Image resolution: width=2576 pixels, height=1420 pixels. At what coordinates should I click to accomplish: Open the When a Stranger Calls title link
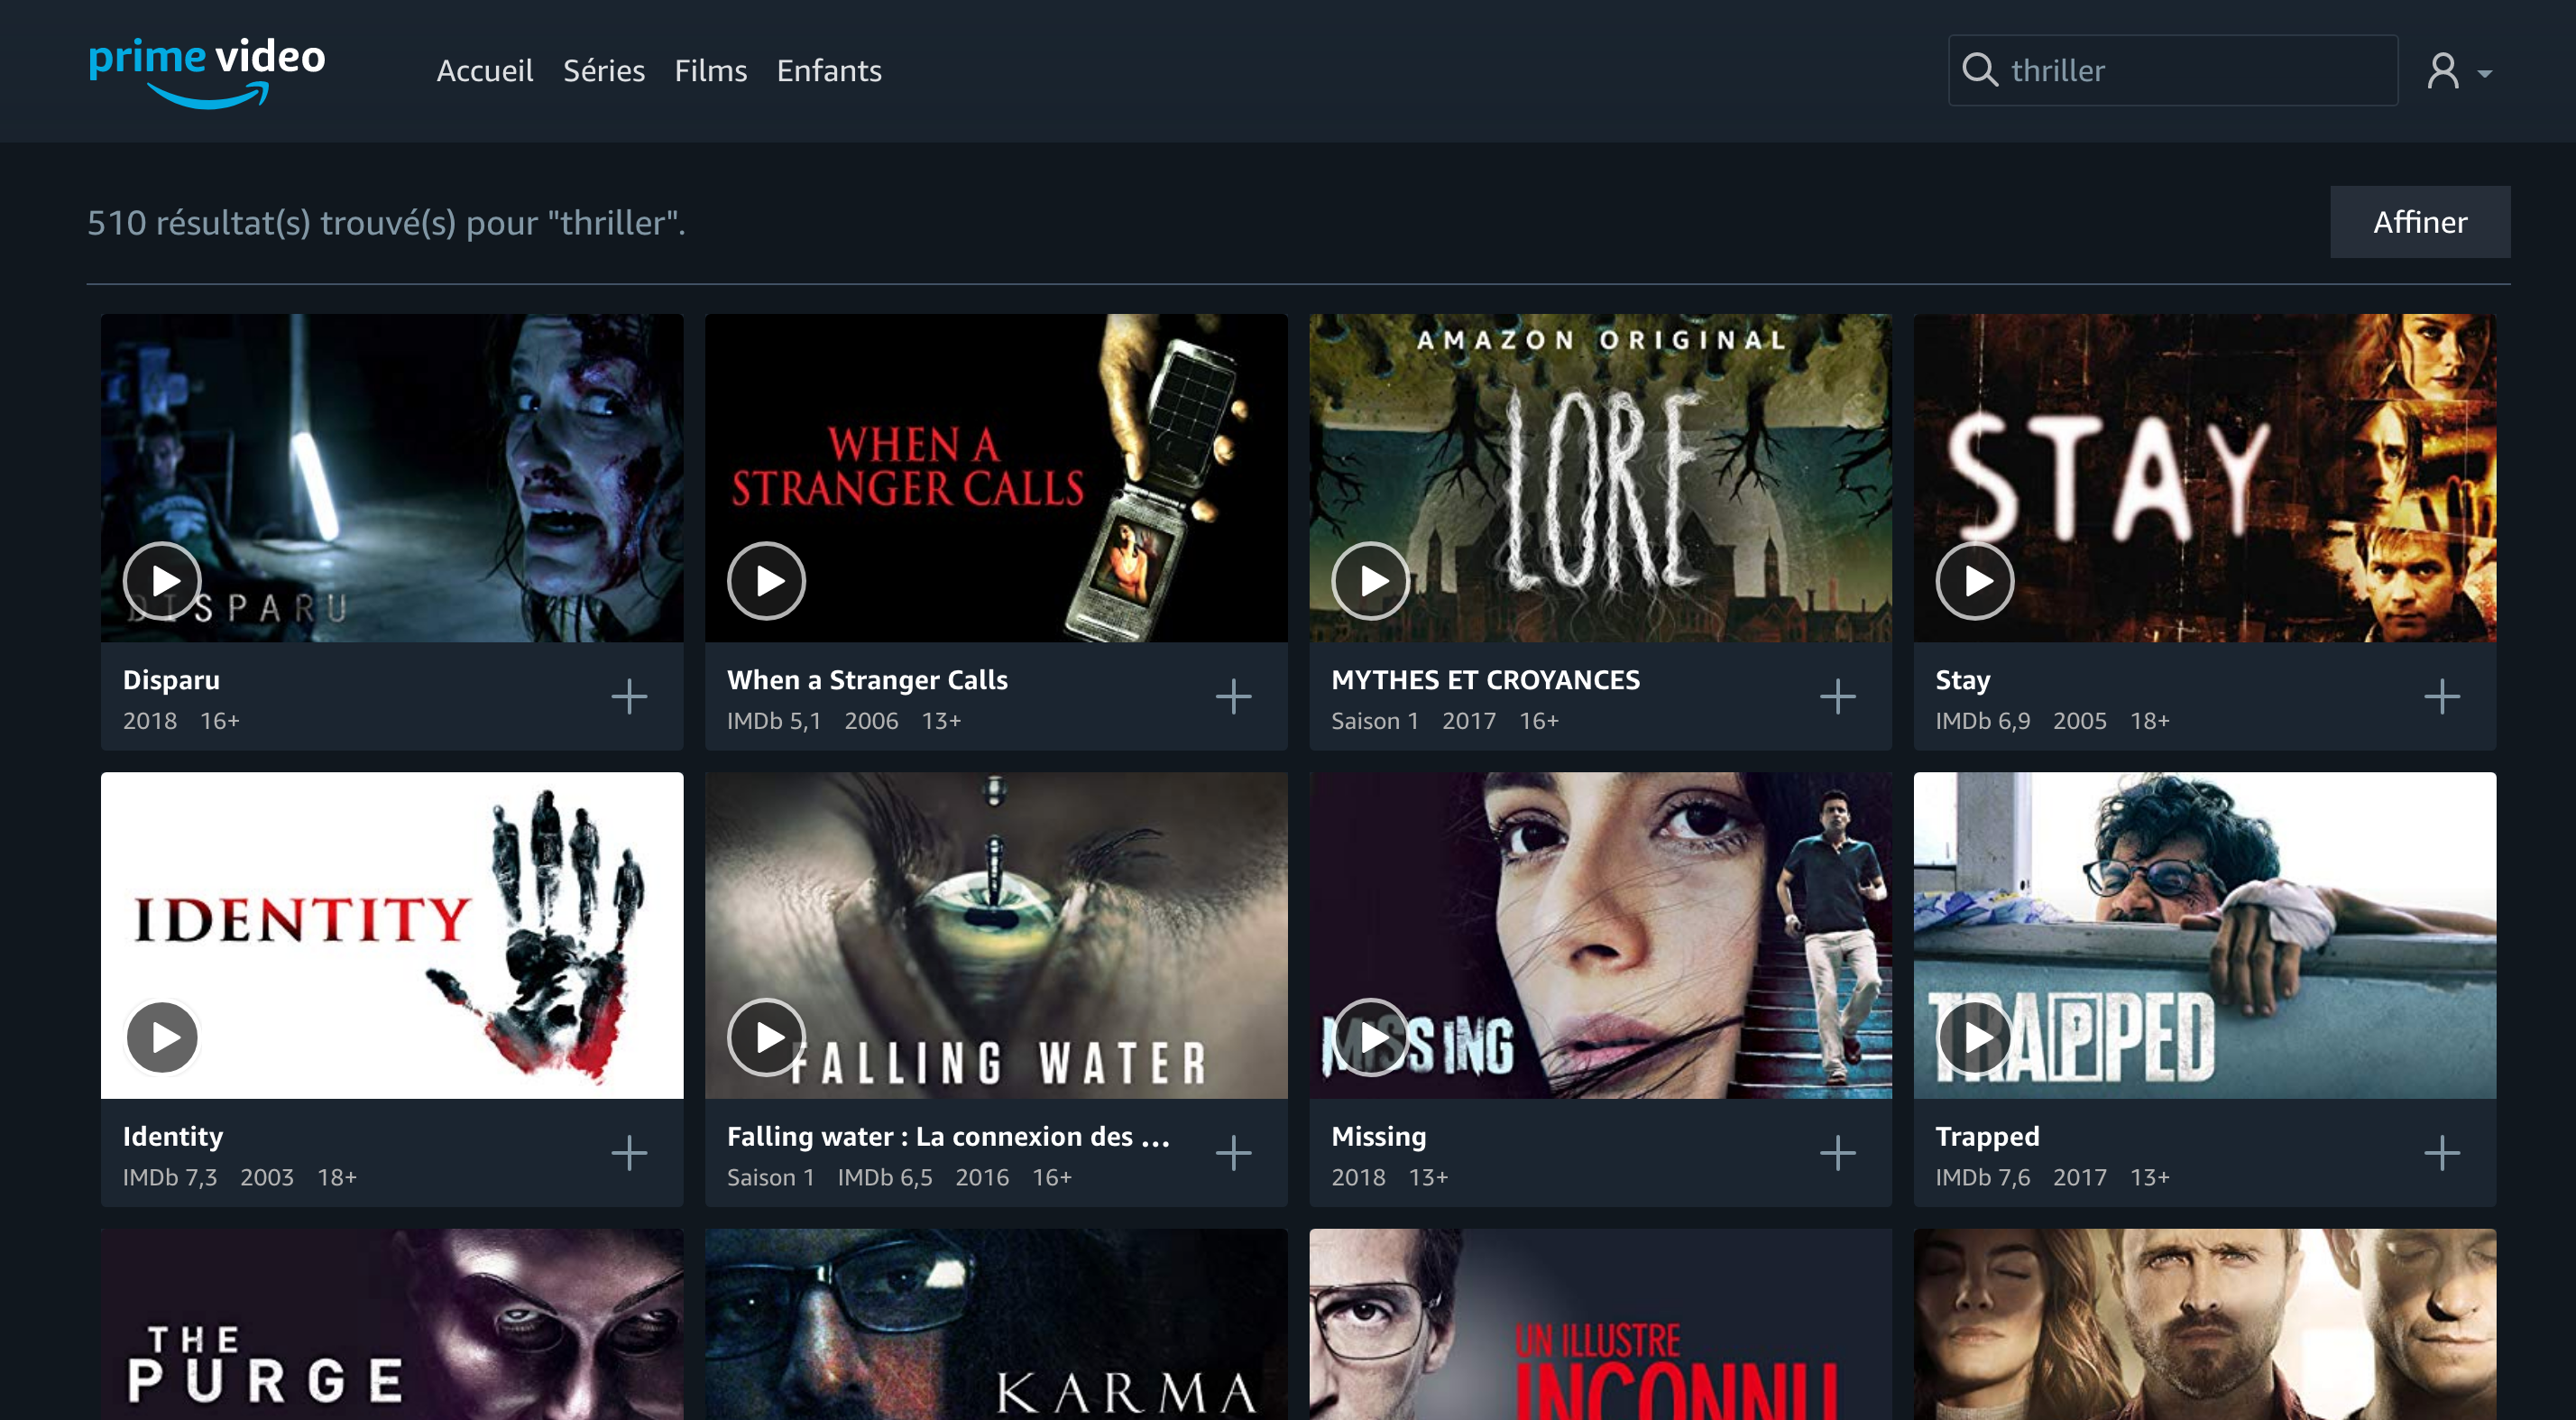[x=867, y=680]
